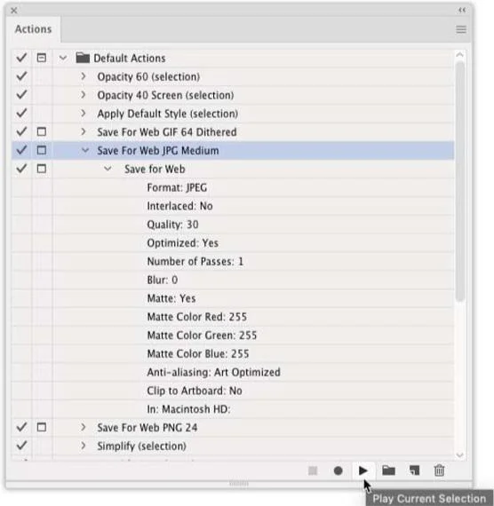The image size is (494, 506).
Task: Toggle dialog box for Save For Web PNG 24
Action: [x=42, y=427]
